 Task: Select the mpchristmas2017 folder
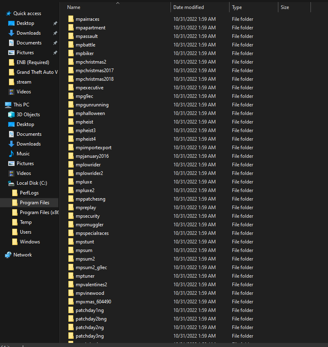(94, 71)
